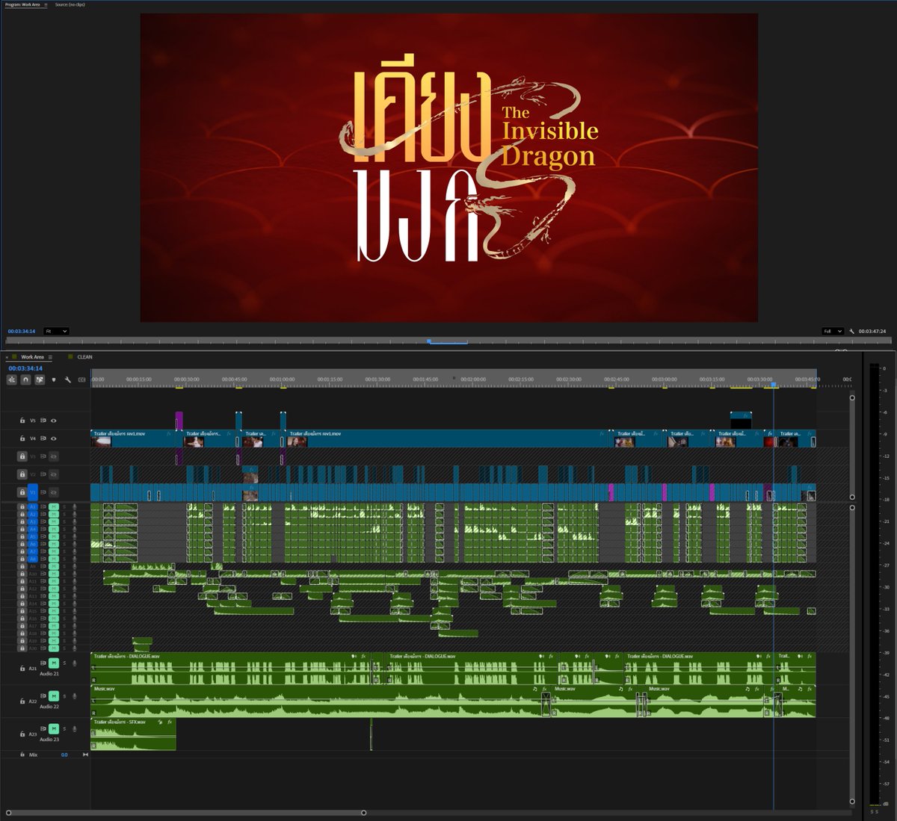Solo Audio 22 with S button
Image resolution: width=897 pixels, height=821 pixels.
64,696
